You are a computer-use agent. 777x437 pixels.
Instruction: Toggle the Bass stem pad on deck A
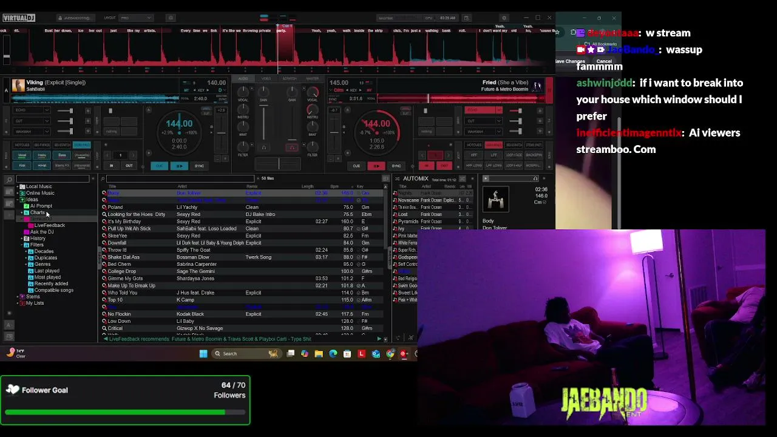[62, 155]
